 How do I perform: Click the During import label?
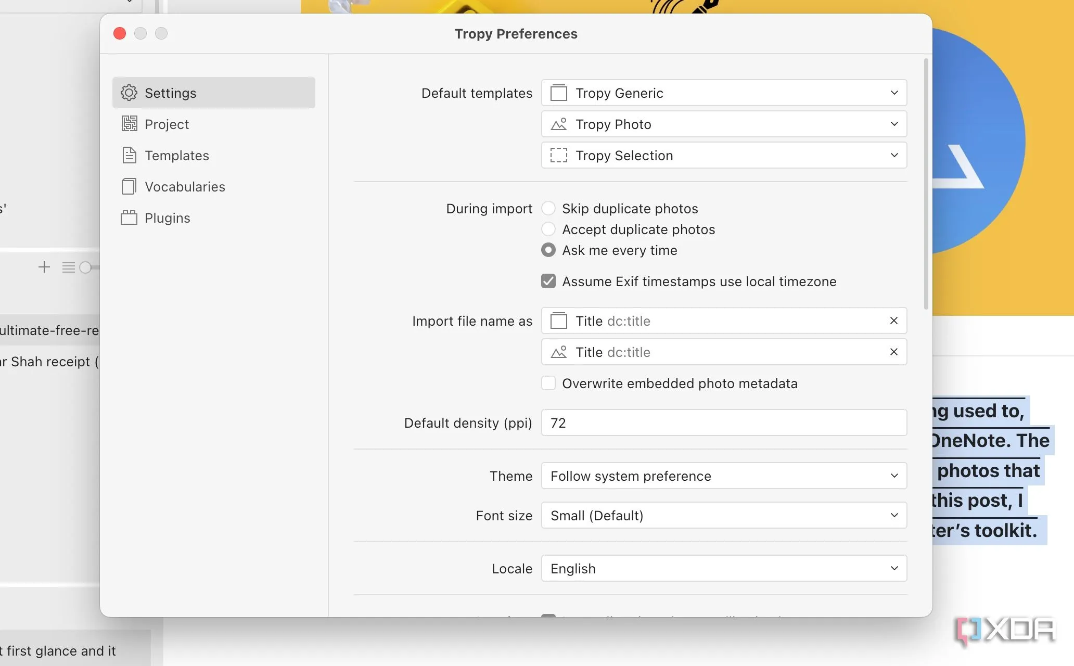[x=489, y=208]
